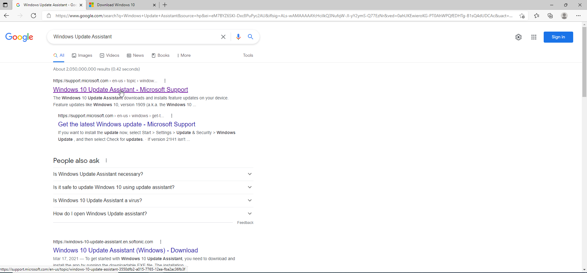The height and width of the screenshot is (273, 587).
Task: Open Windows 10 Update Assistant - Microsoft Support
Action: 120,90
